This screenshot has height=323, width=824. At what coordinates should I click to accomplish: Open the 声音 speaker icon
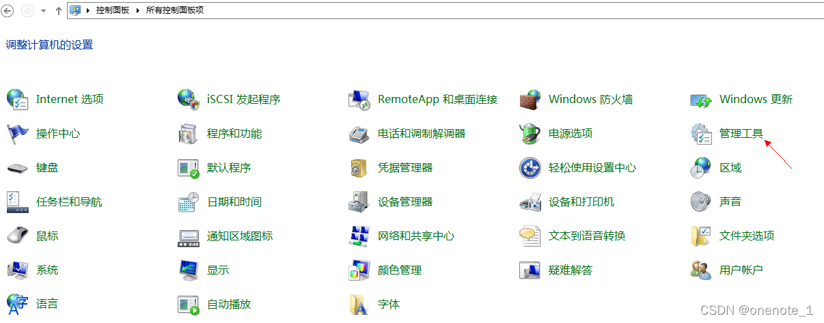[x=701, y=201]
